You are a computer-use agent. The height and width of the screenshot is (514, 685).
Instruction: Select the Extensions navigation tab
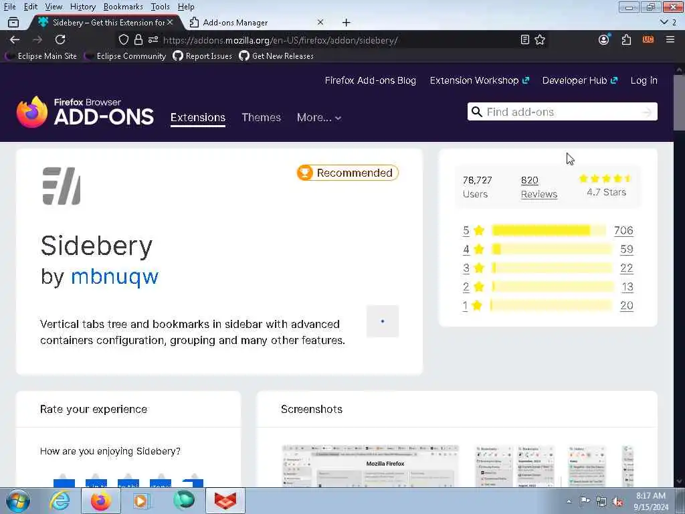[x=198, y=118]
